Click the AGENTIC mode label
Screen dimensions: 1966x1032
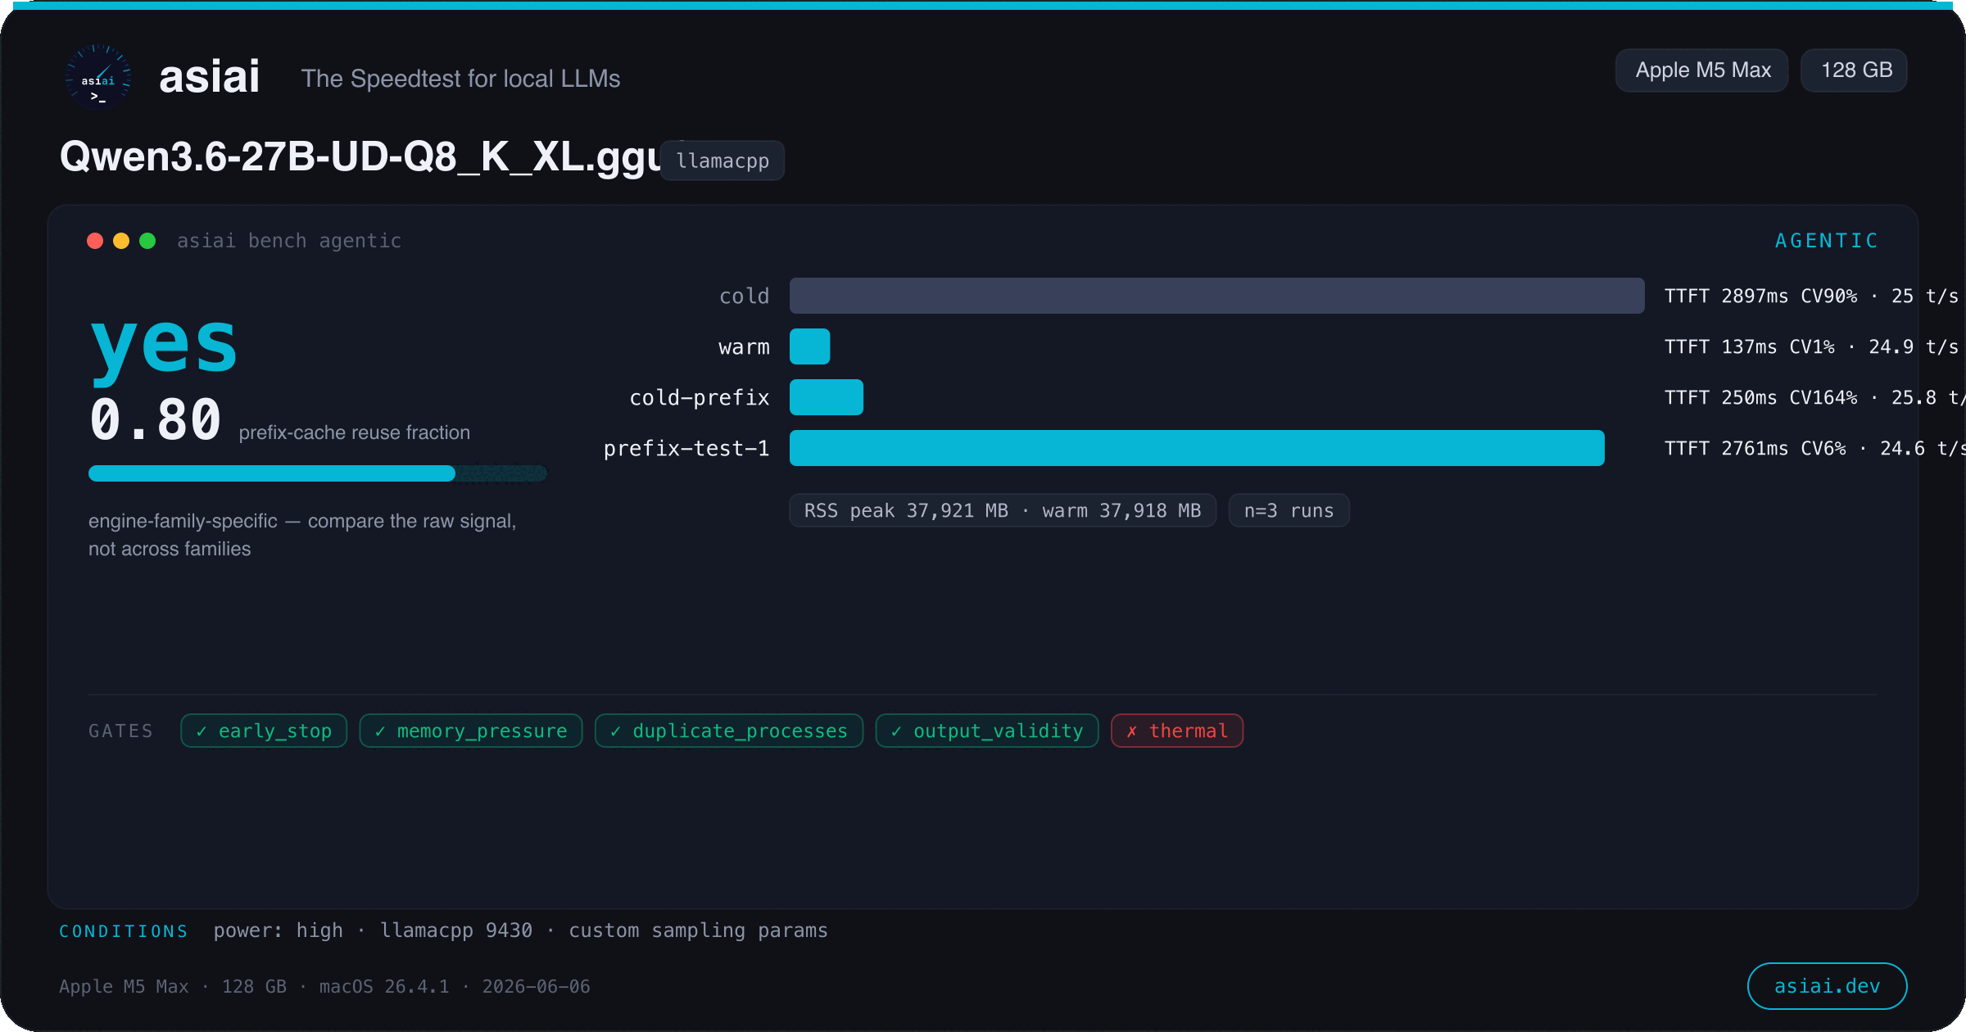(1827, 241)
